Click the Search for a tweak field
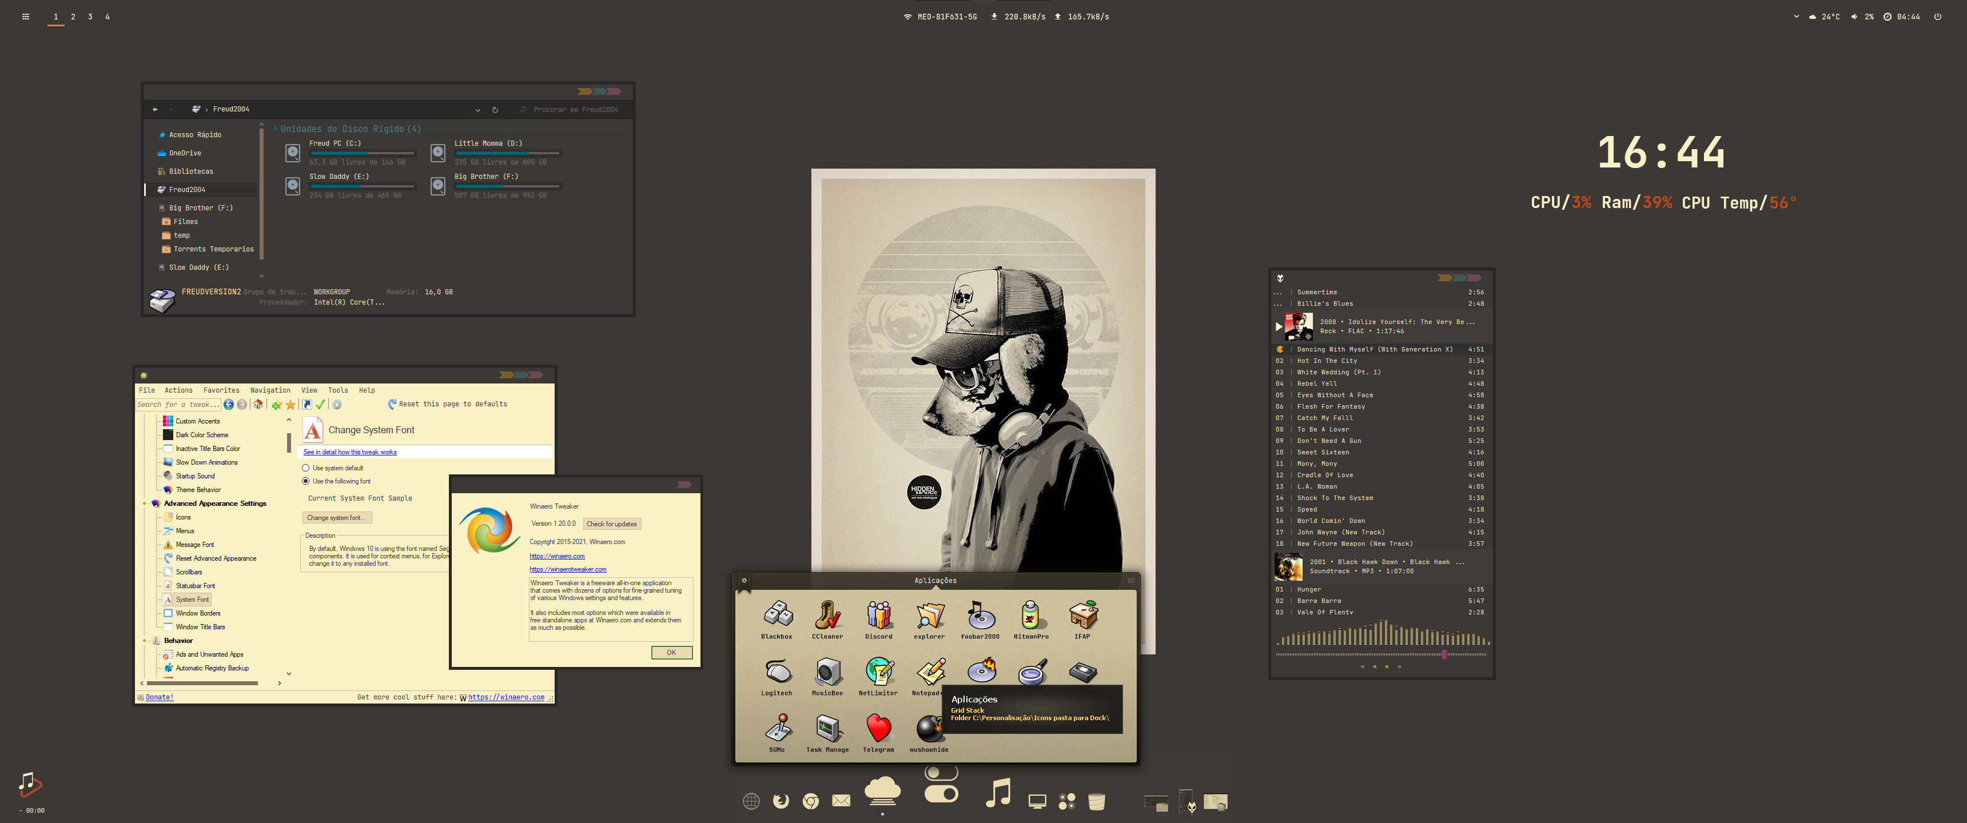The image size is (1967, 823). point(177,405)
